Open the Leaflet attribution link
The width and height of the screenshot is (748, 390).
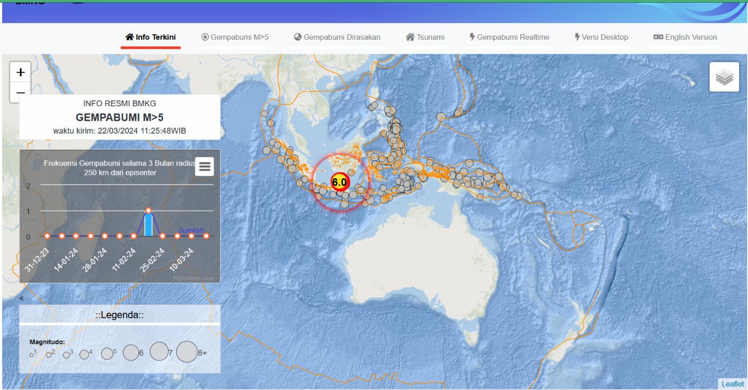pos(732,384)
